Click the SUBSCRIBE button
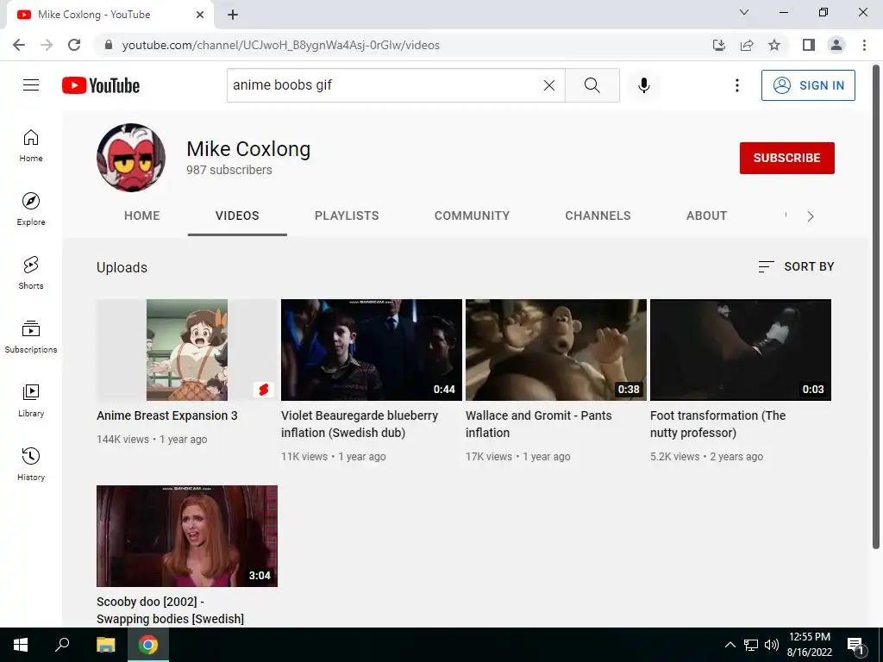Viewport: 883px width, 662px height. pyautogui.click(x=786, y=159)
